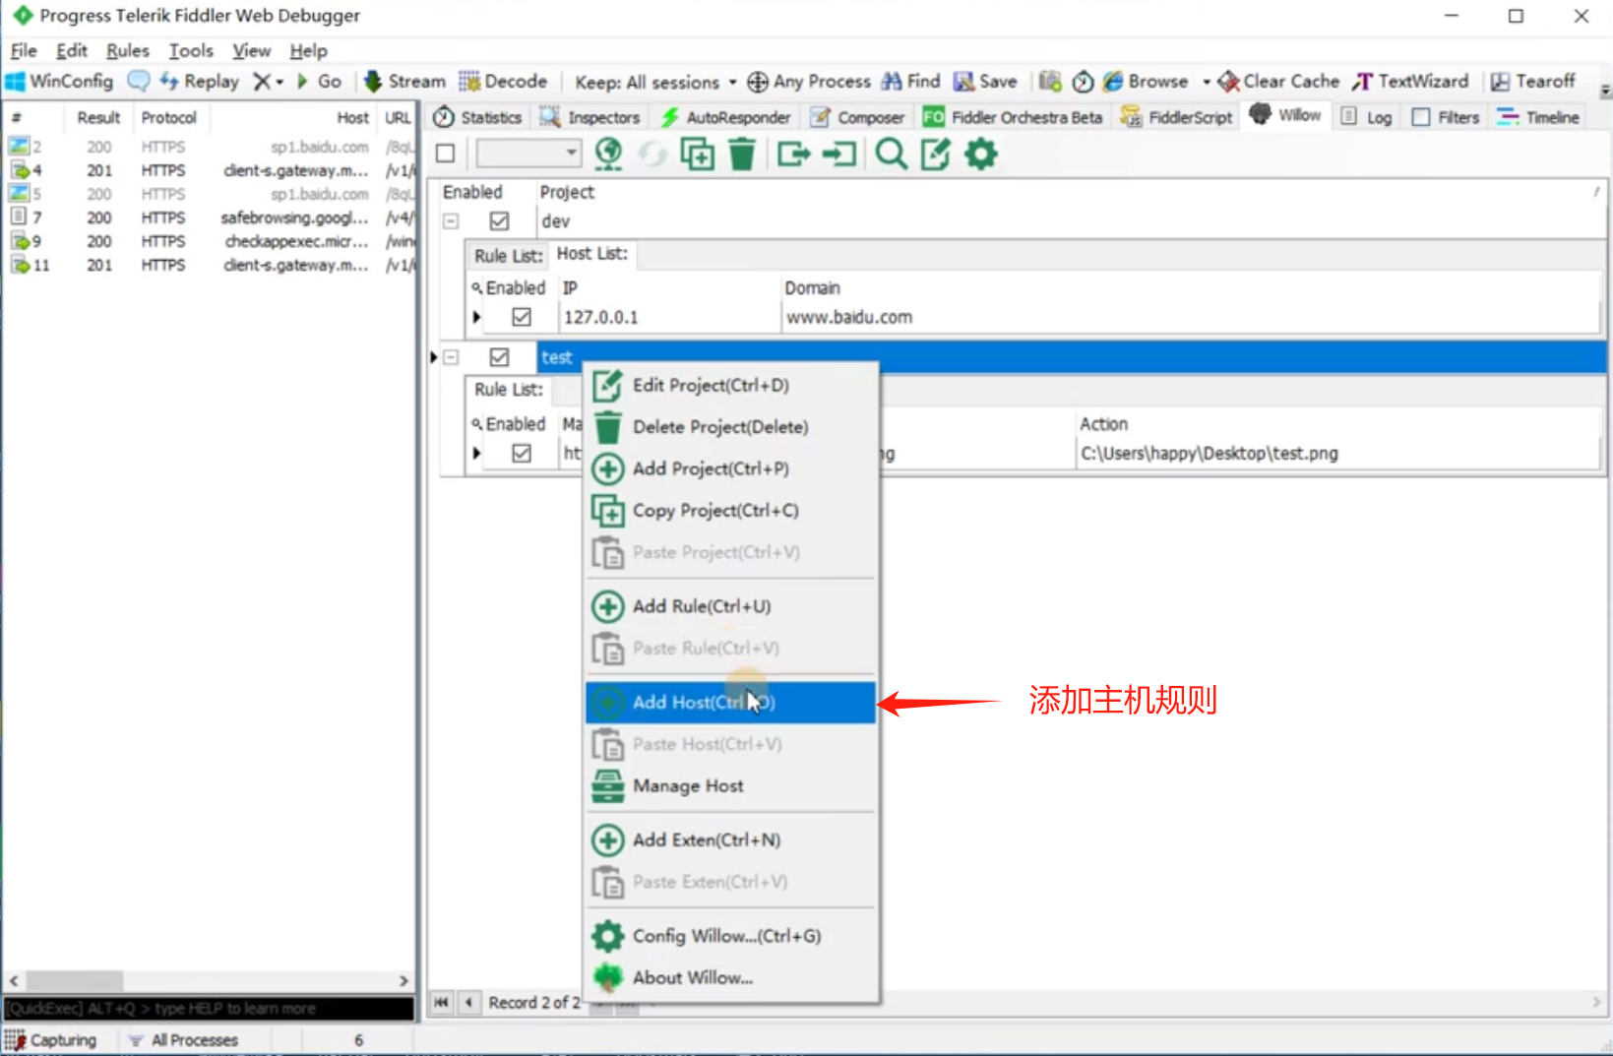Click the All Processes filter in status bar

pos(184,1040)
